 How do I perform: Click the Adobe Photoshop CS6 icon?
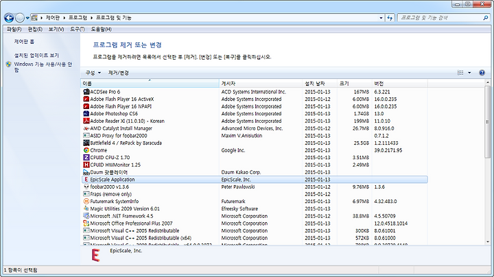86,114
